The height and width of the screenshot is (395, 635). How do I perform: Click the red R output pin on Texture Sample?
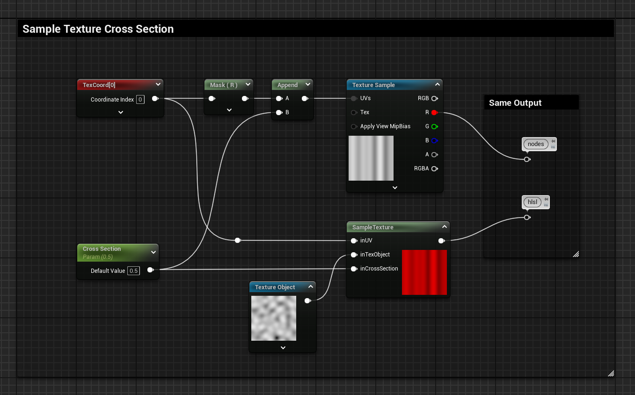[434, 112]
